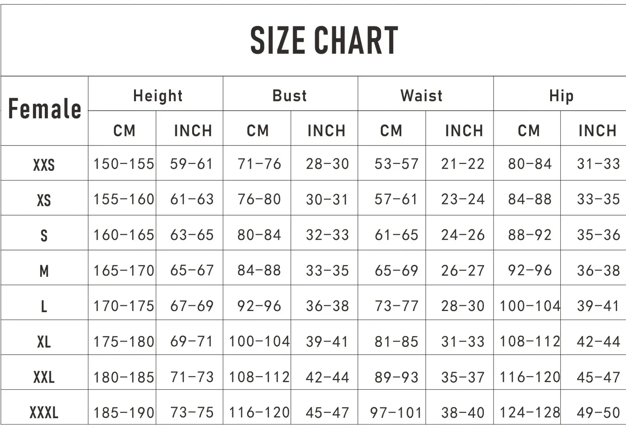
Task: Click the SIZE CHART title
Action: pos(324,40)
